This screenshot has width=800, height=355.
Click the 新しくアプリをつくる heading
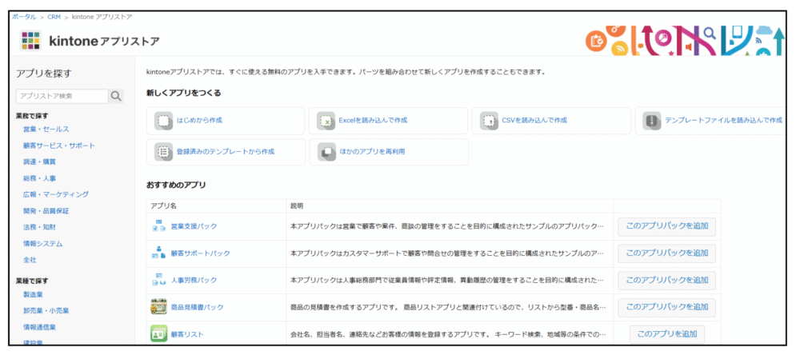click(x=184, y=93)
